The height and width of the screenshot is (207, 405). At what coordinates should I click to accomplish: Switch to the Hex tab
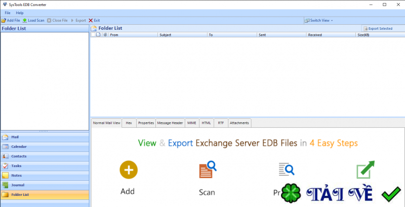pyautogui.click(x=129, y=123)
